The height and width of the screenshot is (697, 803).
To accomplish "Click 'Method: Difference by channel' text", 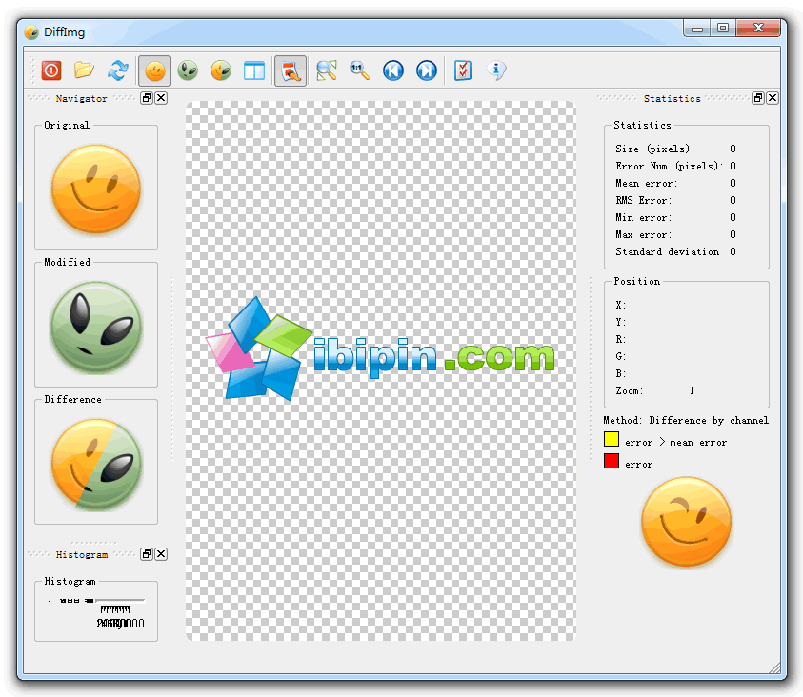I will click(686, 420).
